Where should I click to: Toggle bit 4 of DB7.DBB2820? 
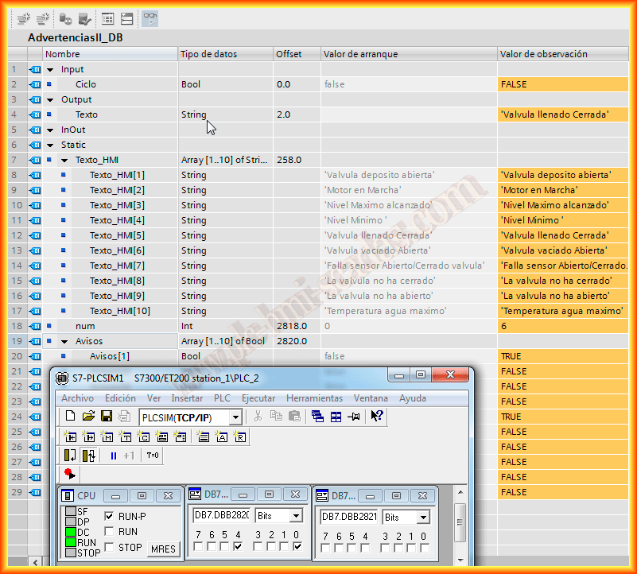238,546
